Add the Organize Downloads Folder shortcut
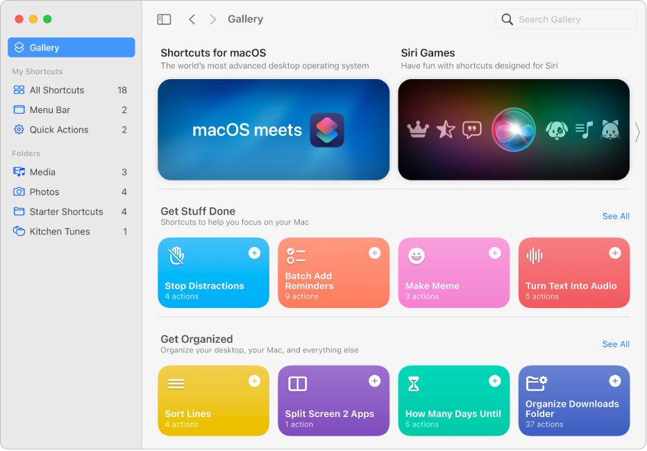647x451 pixels. (615, 380)
